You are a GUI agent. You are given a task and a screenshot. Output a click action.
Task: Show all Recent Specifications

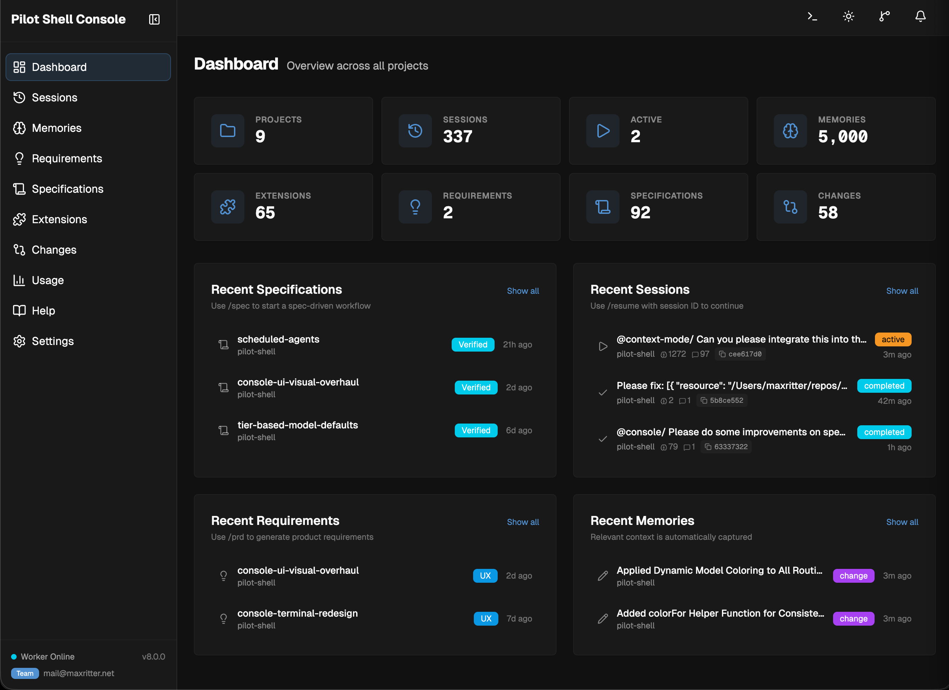[523, 291]
